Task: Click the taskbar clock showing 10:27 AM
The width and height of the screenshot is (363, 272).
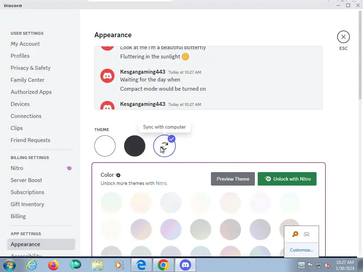Action: pyautogui.click(x=345, y=265)
